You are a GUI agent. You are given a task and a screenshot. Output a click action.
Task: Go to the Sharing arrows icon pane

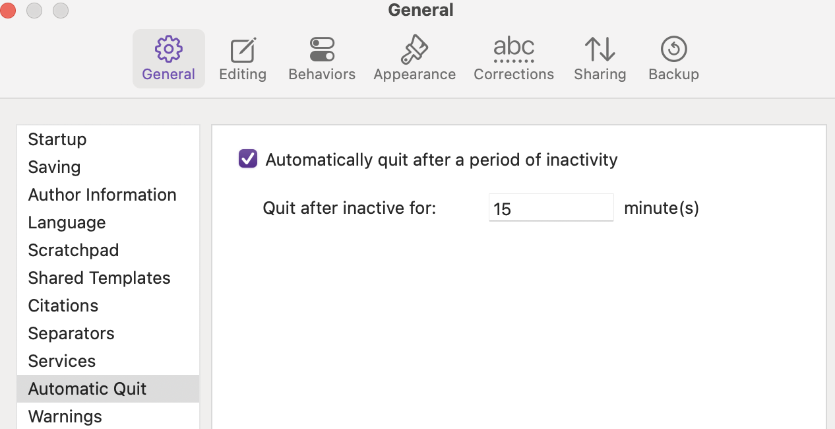tap(600, 49)
